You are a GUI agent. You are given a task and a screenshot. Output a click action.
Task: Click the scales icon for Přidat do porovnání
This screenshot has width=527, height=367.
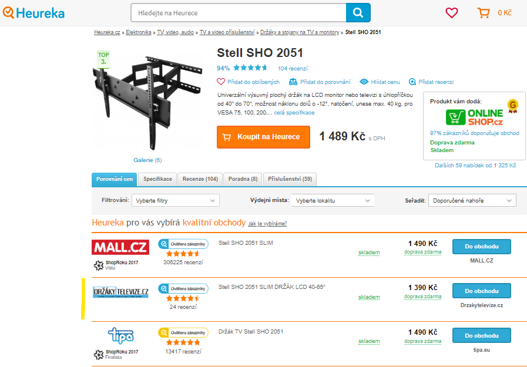[x=293, y=82]
